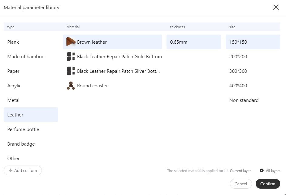This screenshot has height=195, width=286.
Task: Click the Silver Bottom patch thumbnail icon
Action: click(71, 71)
